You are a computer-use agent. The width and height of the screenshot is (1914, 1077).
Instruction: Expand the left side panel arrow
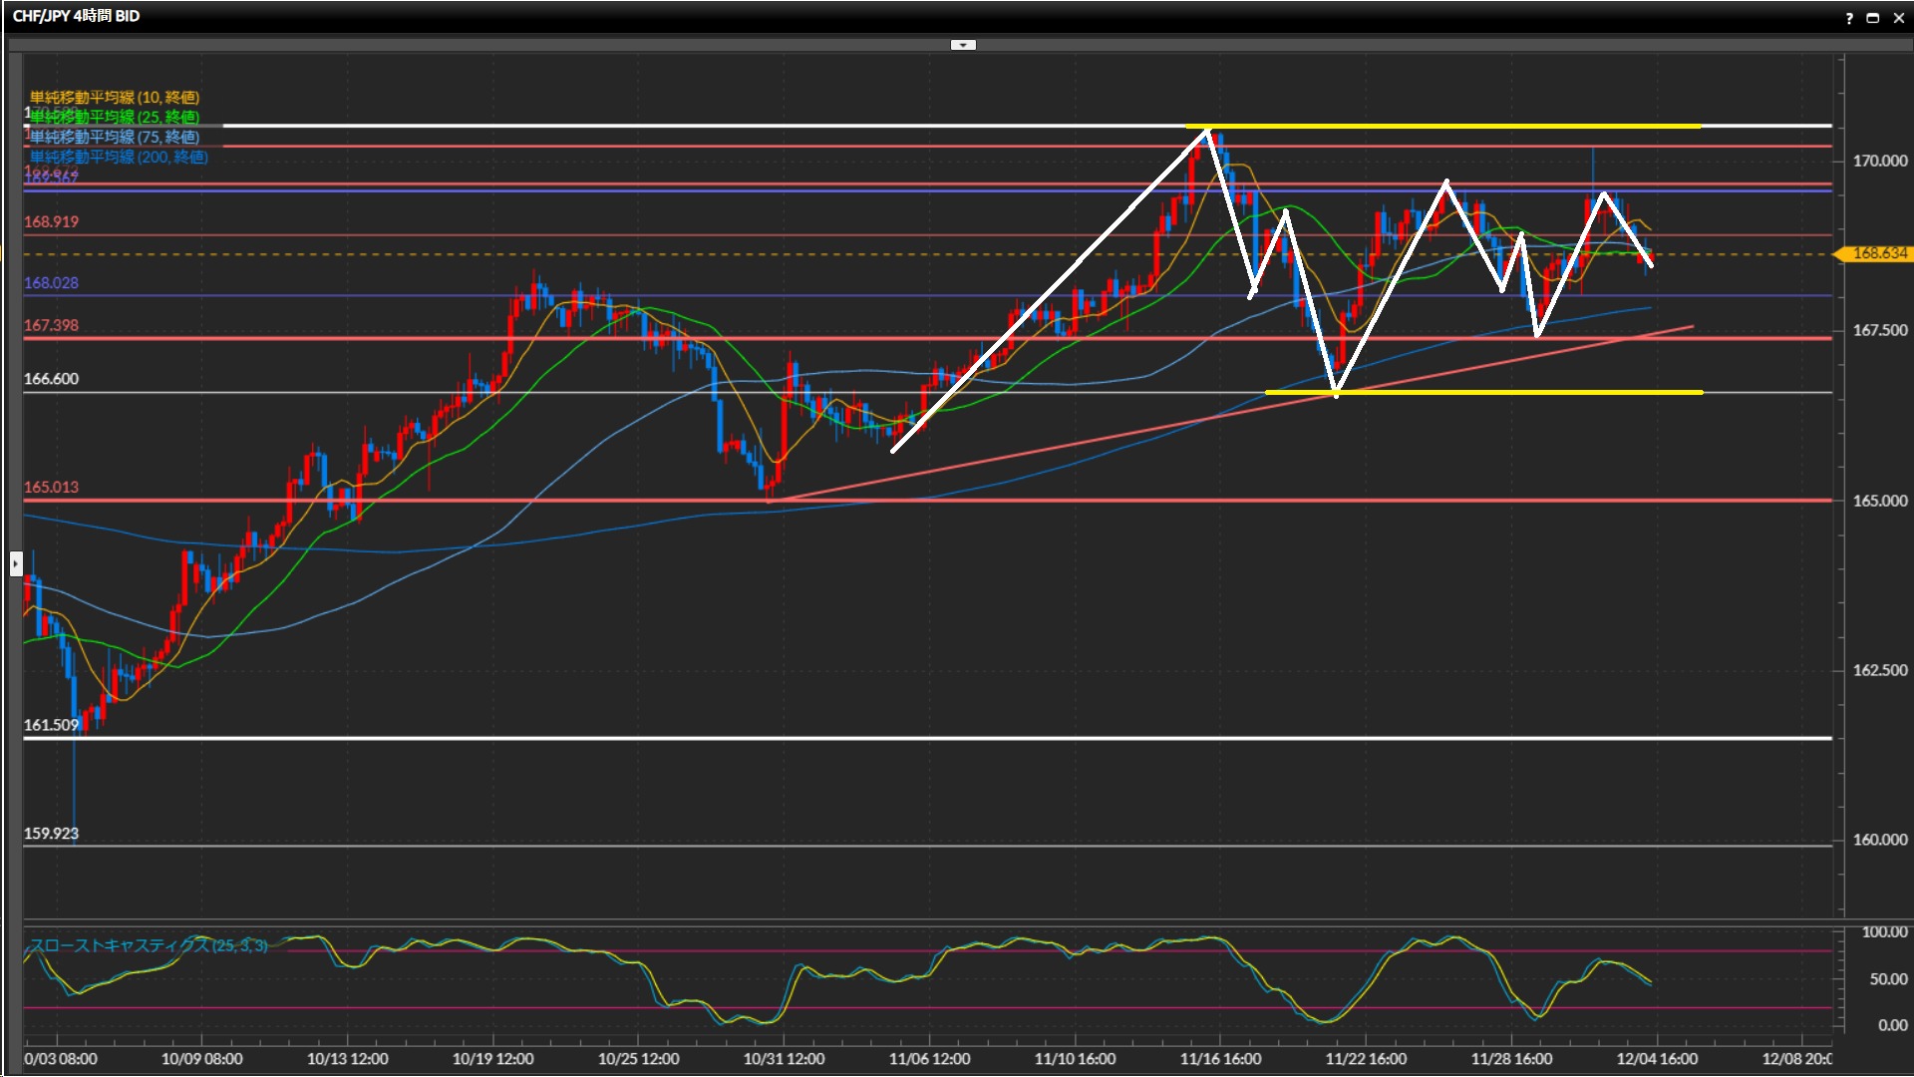(15, 564)
